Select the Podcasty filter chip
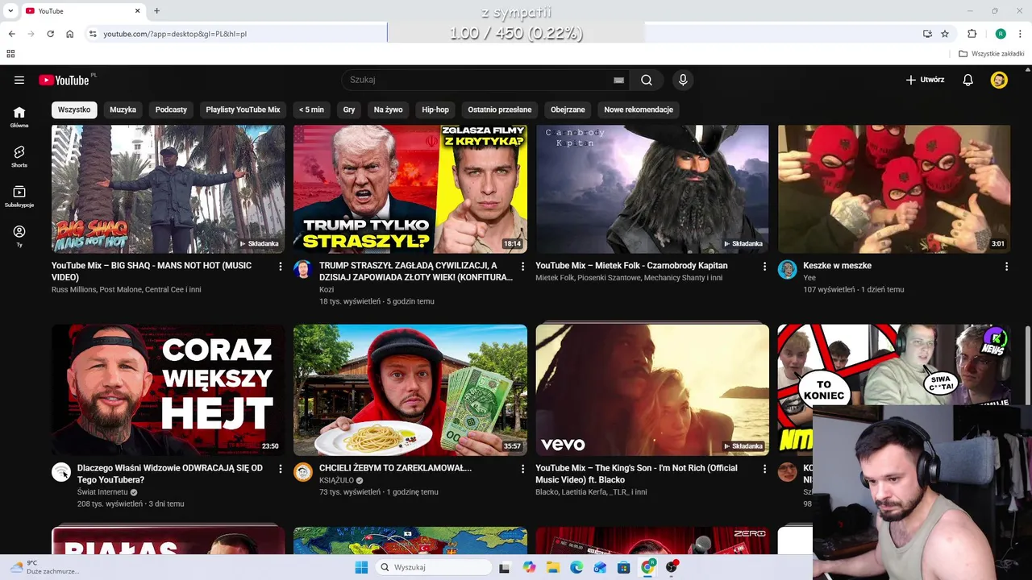Image resolution: width=1032 pixels, height=580 pixels. click(x=171, y=110)
